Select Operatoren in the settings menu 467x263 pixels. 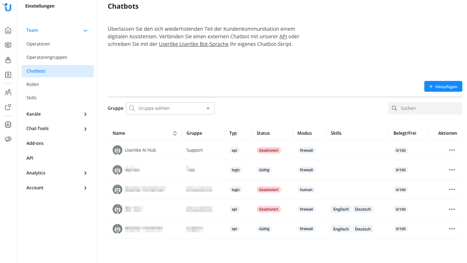click(x=38, y=44)
